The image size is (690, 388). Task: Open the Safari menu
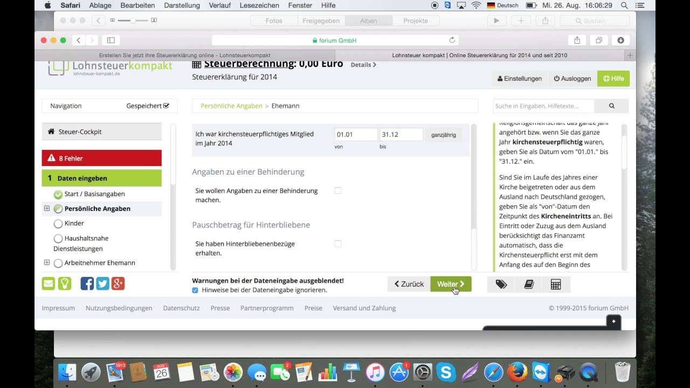pos(70,5)
